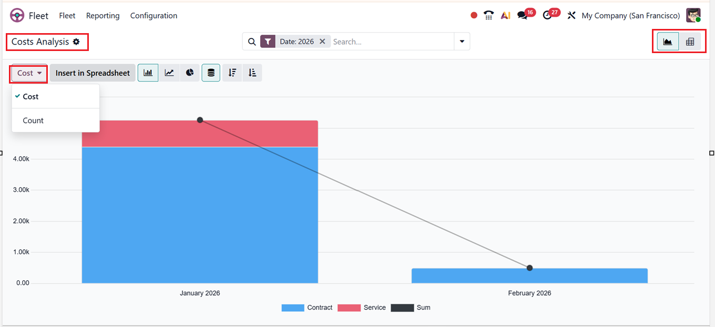Toggle the bar chart mode button
The image size is (715, 327).
pos(148,73)
